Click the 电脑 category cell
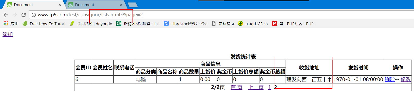 [146, 79]
